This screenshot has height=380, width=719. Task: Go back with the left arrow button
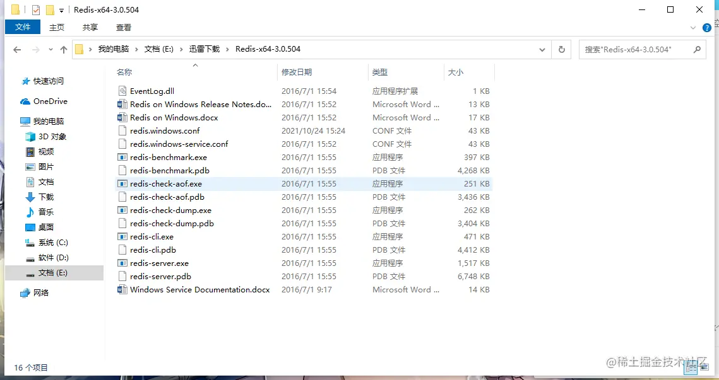[x=17, y=49]
